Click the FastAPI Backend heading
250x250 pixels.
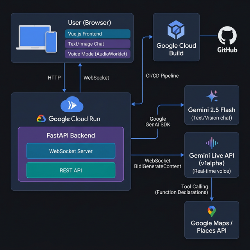pyautogui.click(x=71, y=136)
